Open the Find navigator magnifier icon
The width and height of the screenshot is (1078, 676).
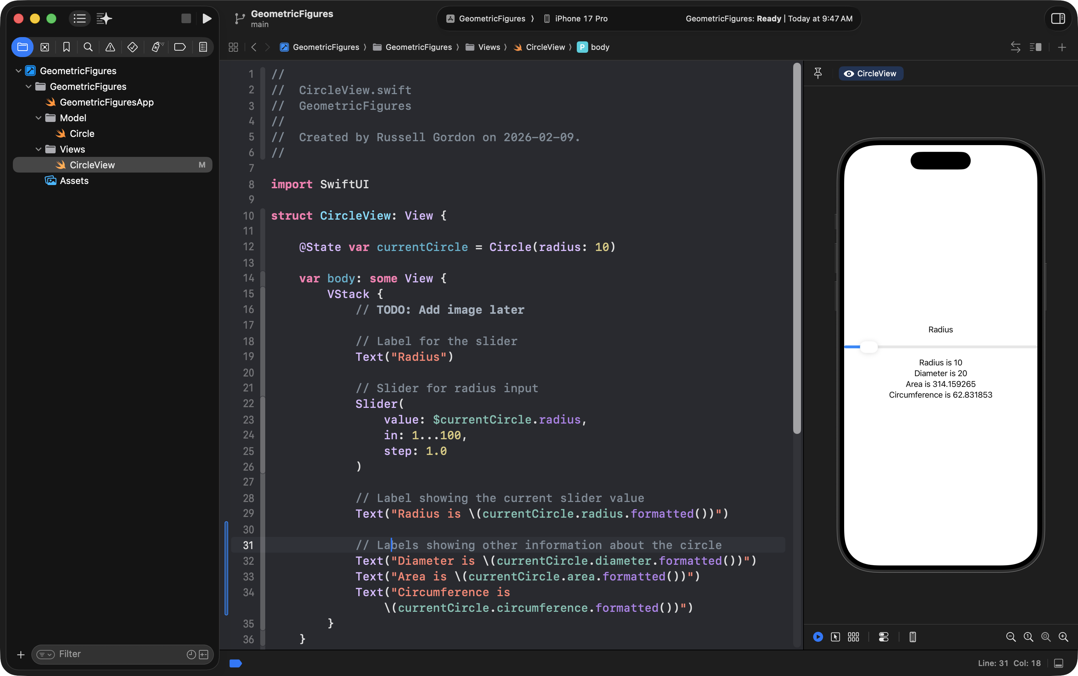coord(88,47)
